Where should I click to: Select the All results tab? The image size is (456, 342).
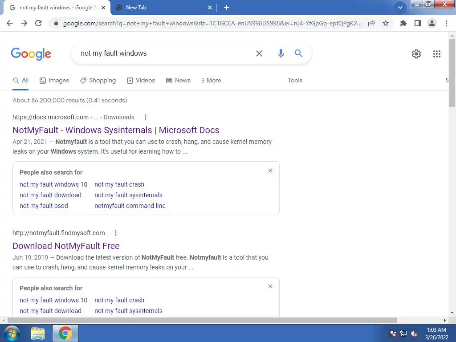tap(20, 81)
